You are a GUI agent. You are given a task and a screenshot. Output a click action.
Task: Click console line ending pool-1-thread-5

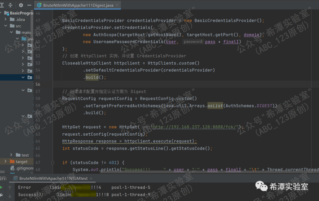click(84, 187)
